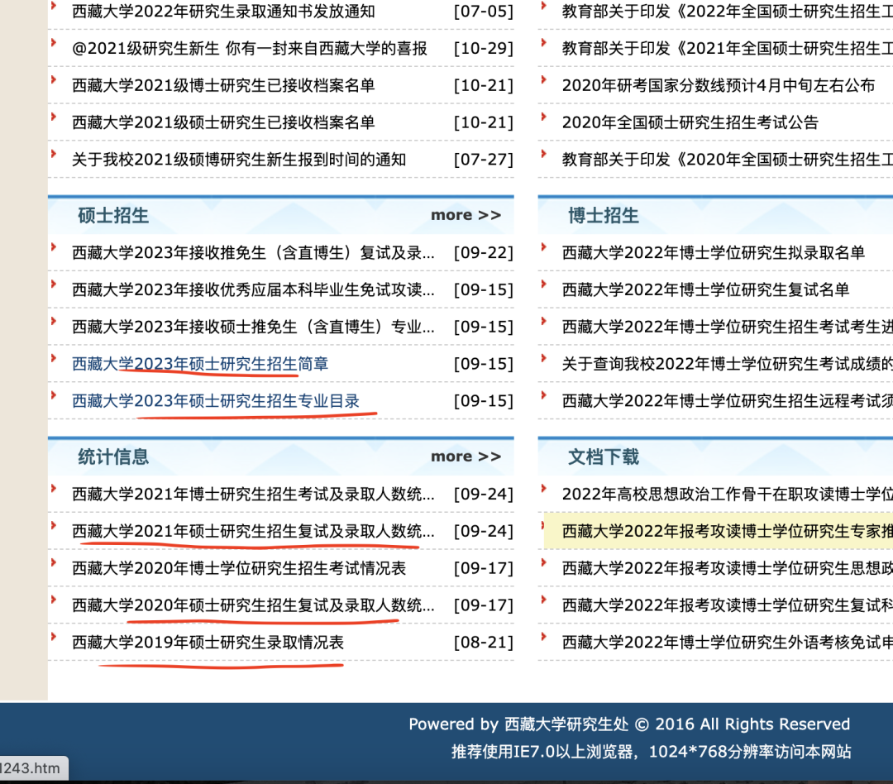Click more >> in 硕士招生 section
Screen dimensions: 893x784
click(466, 215)
